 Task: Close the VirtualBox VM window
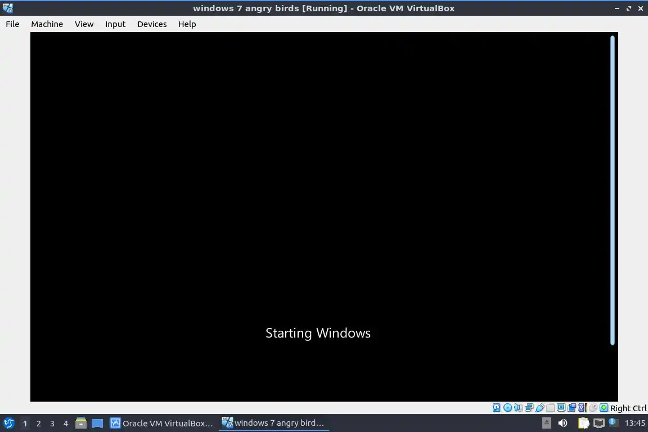tap(641, 8)
